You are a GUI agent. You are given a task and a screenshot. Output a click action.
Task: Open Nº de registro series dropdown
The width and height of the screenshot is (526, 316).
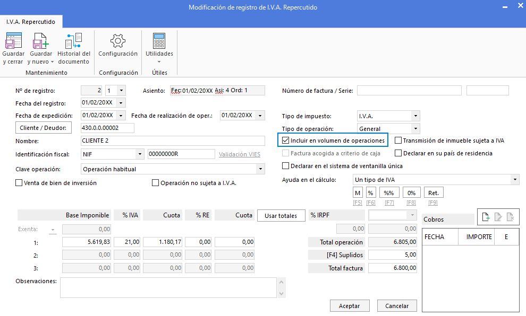(122, 90)
